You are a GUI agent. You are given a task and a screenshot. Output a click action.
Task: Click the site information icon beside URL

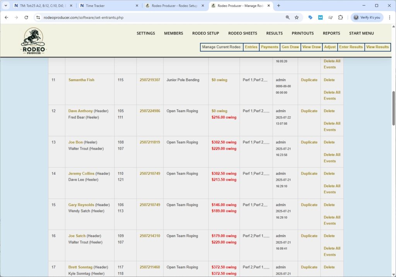tap(38, 17)
